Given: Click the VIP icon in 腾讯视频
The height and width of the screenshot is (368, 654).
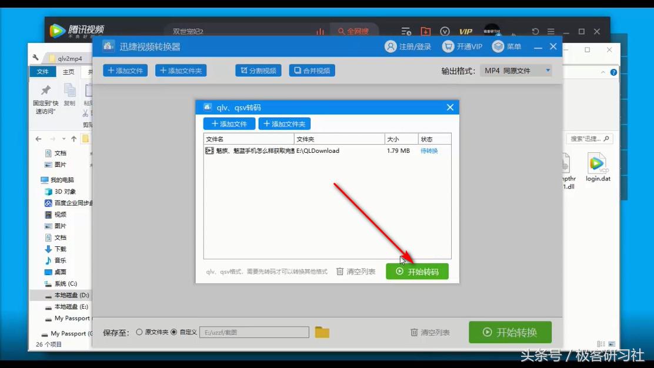Looking at the screenshot, I should [465, 32].
